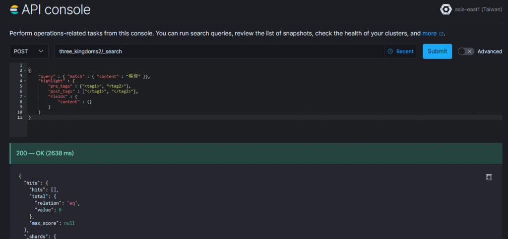This screenshot has height=239, width=508.
Task: Collapse the fields block at line 7
Action: coord(24,96)
